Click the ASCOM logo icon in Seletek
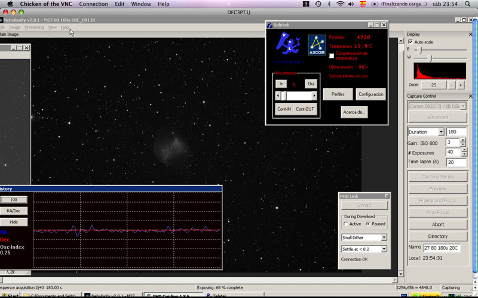Image resolution: width=478 pixels, height=298 pixels. pyautogui.click(x=316, y=45)
